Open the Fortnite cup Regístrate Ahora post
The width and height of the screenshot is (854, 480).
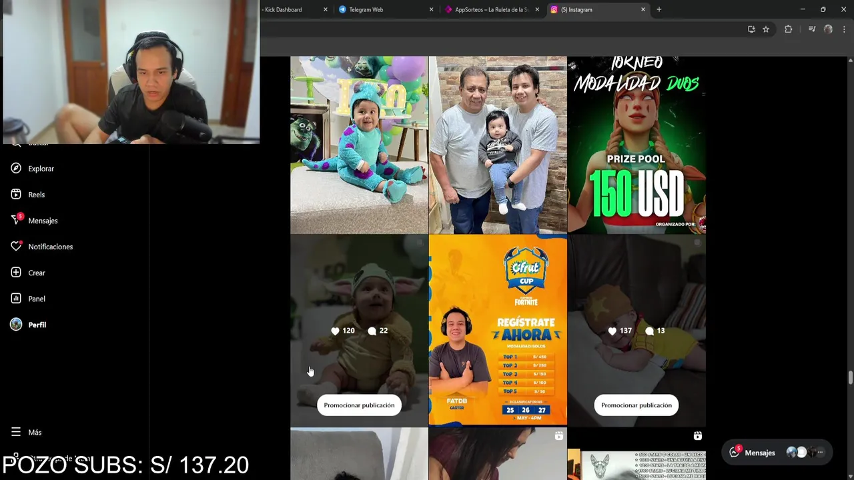(x=498, y=330)
